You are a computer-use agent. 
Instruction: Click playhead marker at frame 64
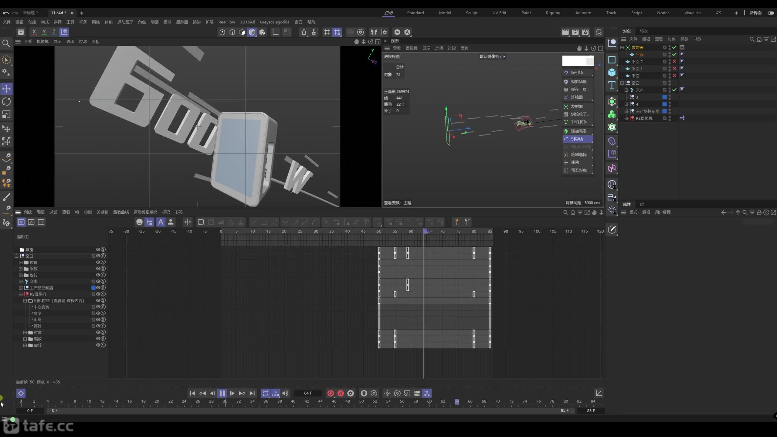coord(456,401)
